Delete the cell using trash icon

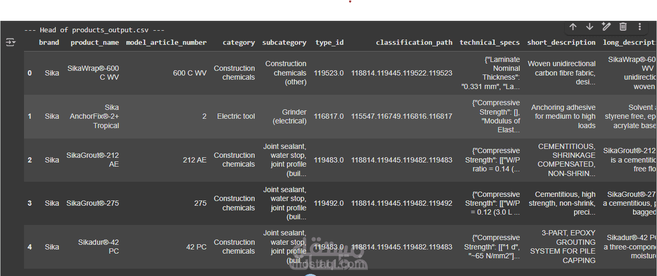tap(623, 27)
